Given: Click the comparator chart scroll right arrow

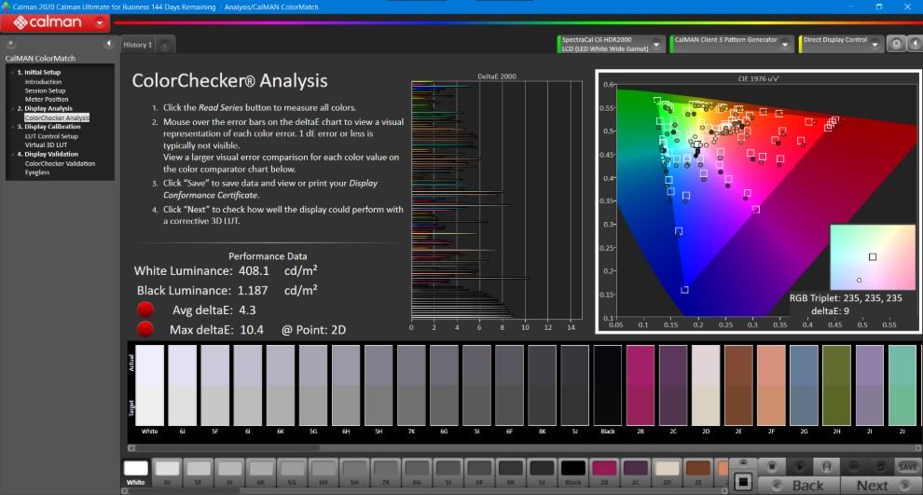Looking at the screenshot, I should (917, 447).
